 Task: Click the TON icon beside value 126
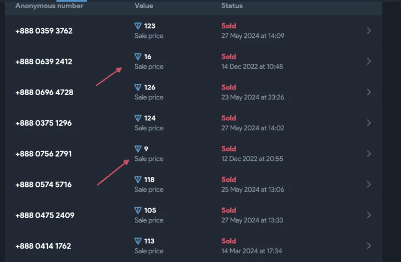coord(138,87)
